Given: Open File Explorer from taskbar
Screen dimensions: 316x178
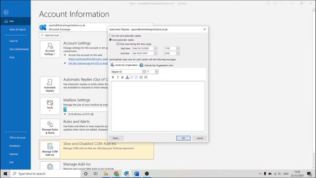Looking at the screenshot, I should [106, 174].
